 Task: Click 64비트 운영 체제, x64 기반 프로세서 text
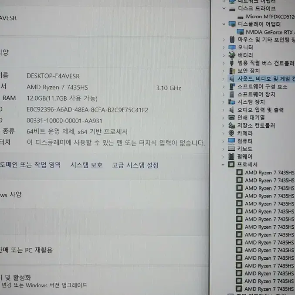coord(77,132)
